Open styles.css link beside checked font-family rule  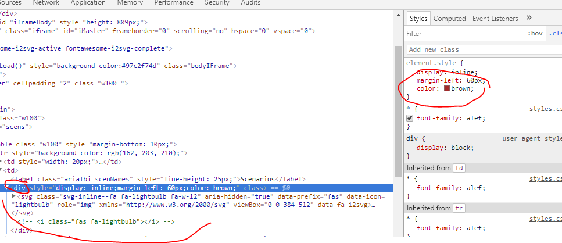[545, 109]
